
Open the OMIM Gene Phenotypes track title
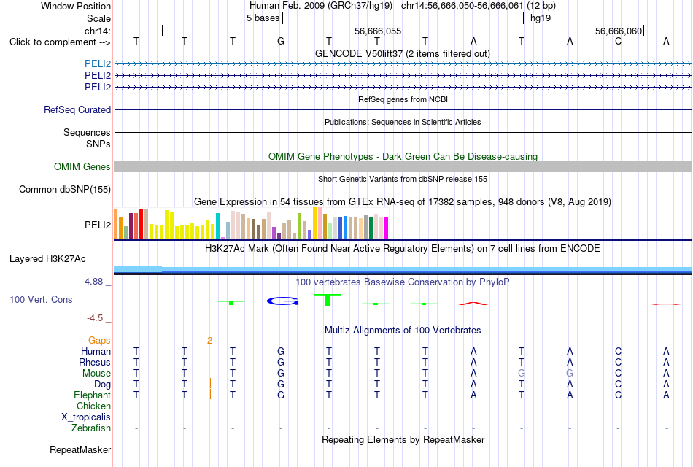(403, 157)
